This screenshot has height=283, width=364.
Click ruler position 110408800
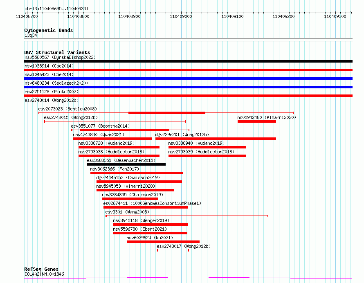pos(78,16)
